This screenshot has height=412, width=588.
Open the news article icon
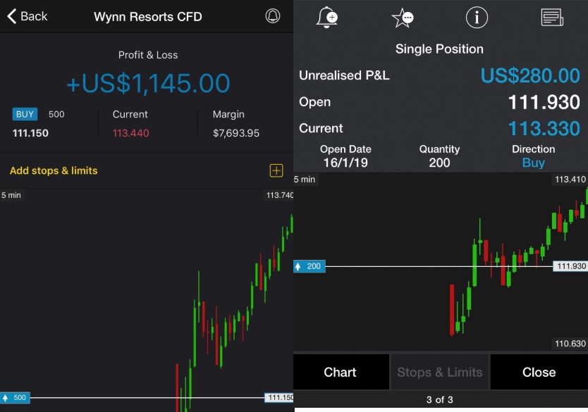tap(552, 17)
